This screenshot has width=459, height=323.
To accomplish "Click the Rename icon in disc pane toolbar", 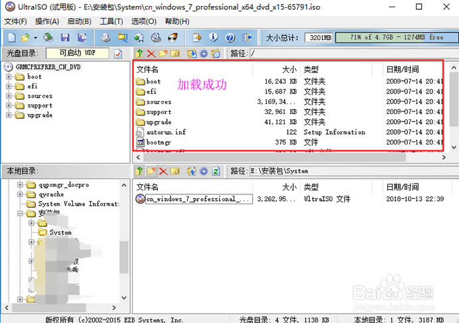I will pyautogui.click(x=175, y=54).
